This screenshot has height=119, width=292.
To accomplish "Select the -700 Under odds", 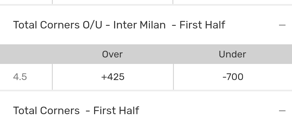I will 233,77.
